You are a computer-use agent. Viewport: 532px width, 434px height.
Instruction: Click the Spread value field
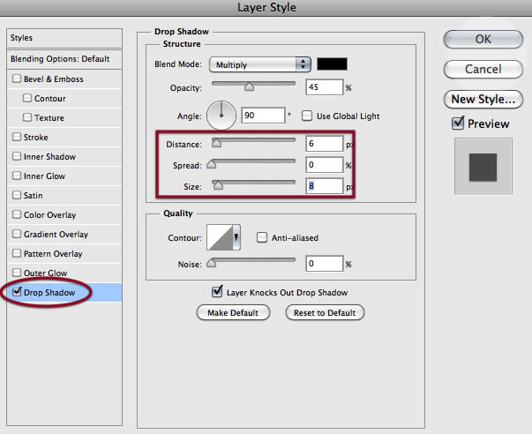click(x=325, y=165)
